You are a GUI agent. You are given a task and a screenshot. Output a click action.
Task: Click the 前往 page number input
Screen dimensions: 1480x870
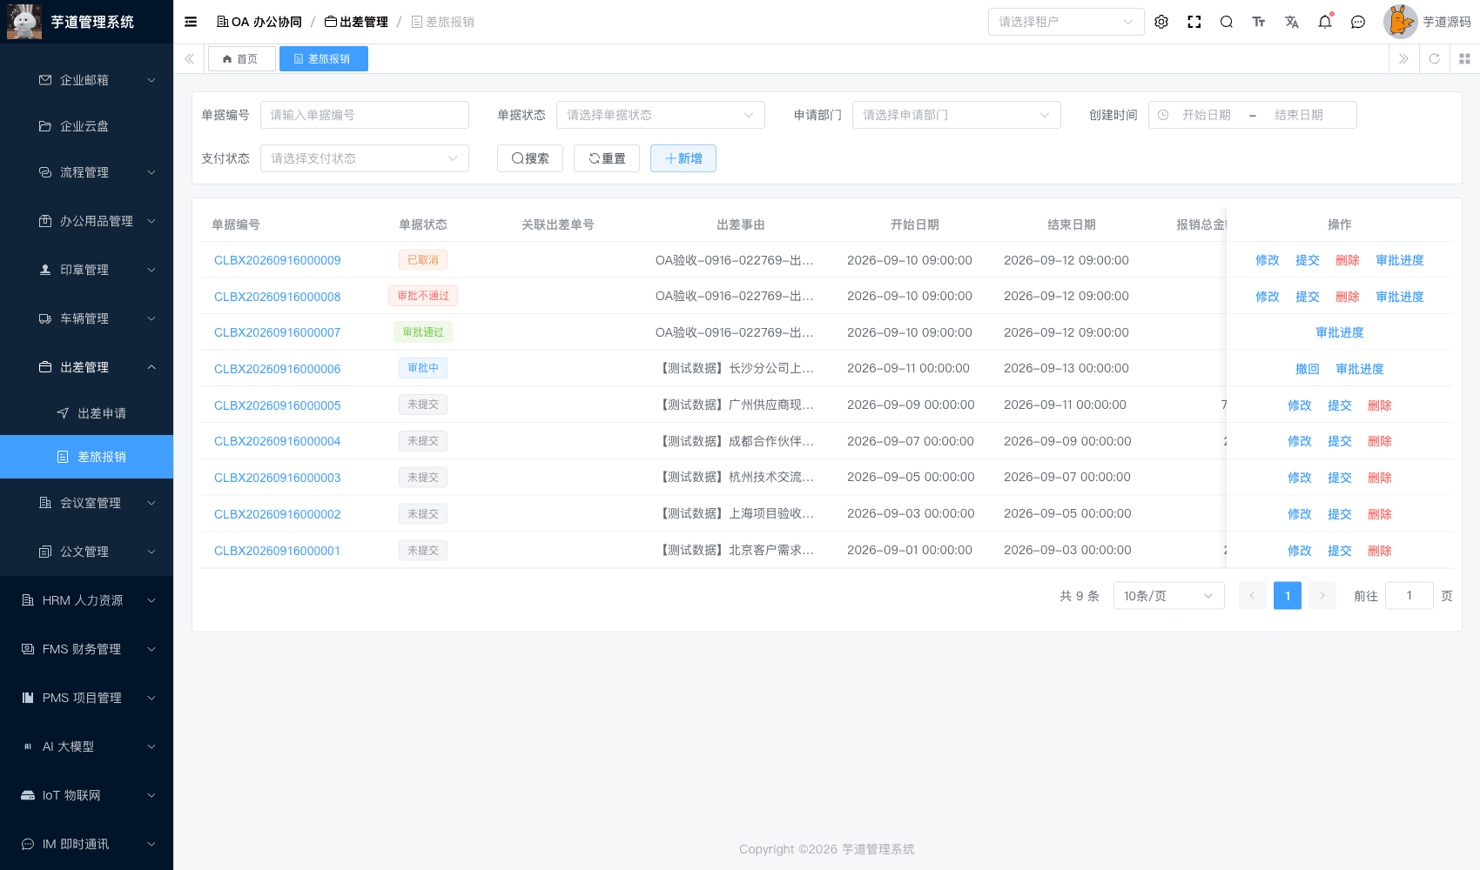tap(1409, 596)
